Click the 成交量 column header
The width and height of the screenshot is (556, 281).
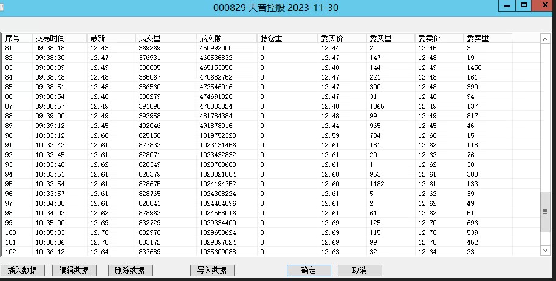click(x=166, y=38)
